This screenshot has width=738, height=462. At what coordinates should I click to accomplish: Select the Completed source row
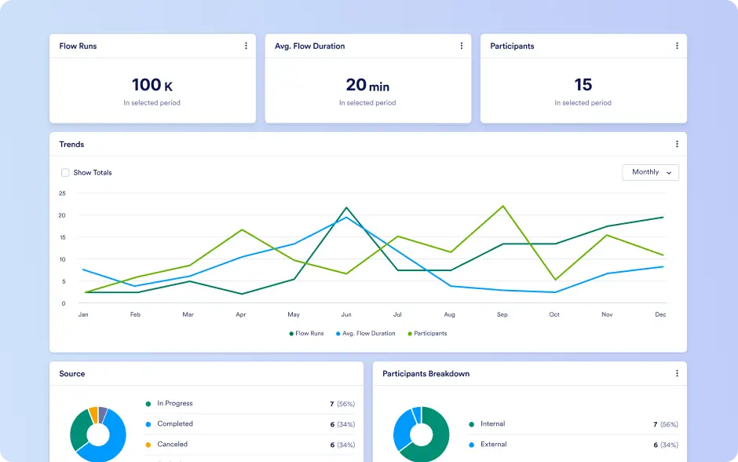coord(250,423)
